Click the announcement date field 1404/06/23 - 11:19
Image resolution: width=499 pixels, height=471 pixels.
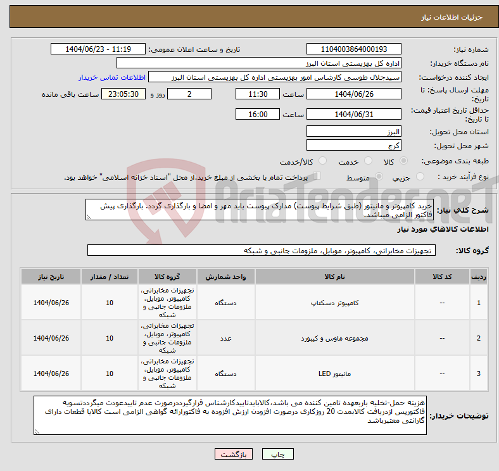coord(98,49)
